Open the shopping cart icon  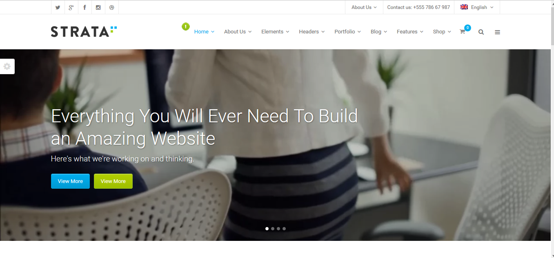point(463,31)
